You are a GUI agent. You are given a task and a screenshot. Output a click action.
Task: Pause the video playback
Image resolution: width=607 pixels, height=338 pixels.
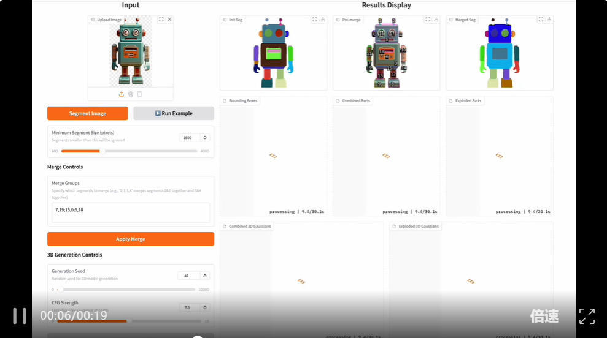[20, 315]
